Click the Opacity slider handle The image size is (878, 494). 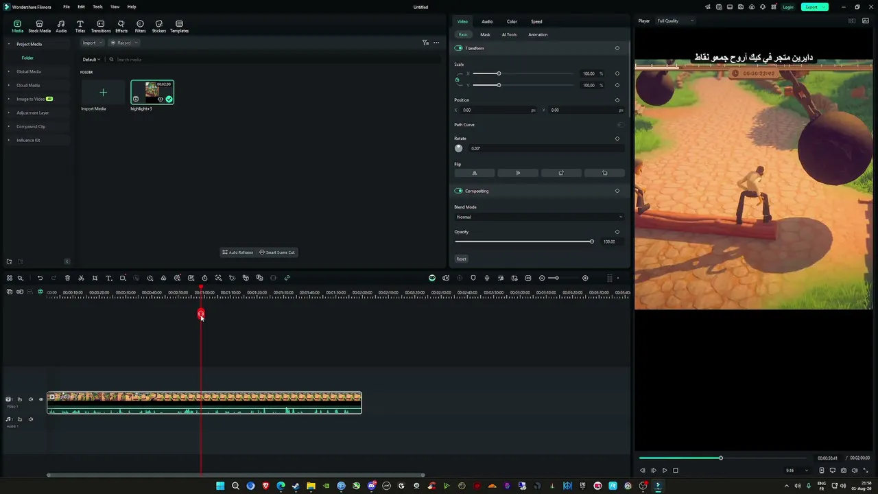[591, 242]
